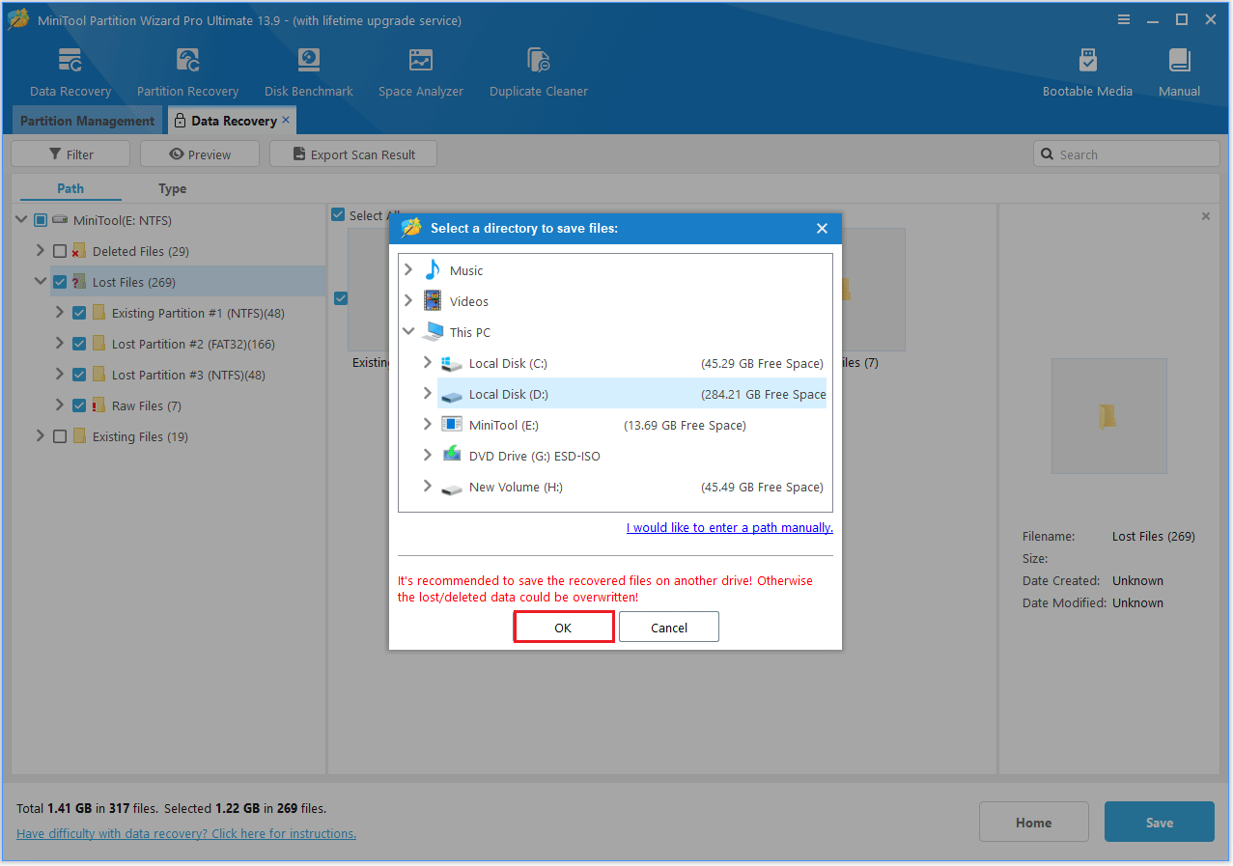Click the folder thumbnail in the preview panel
This screenshot has height=866, width=1233.
[x=1108, y=416]
